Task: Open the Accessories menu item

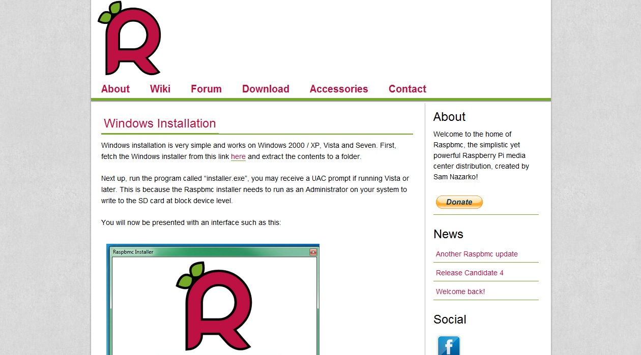Action: click(x=339, y=89)
